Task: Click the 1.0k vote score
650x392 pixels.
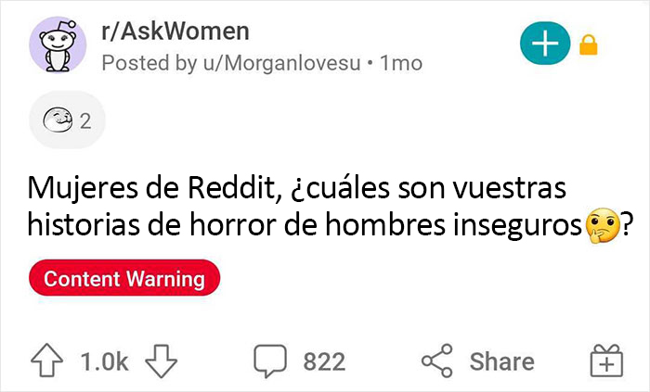Action: pos(104,361)
